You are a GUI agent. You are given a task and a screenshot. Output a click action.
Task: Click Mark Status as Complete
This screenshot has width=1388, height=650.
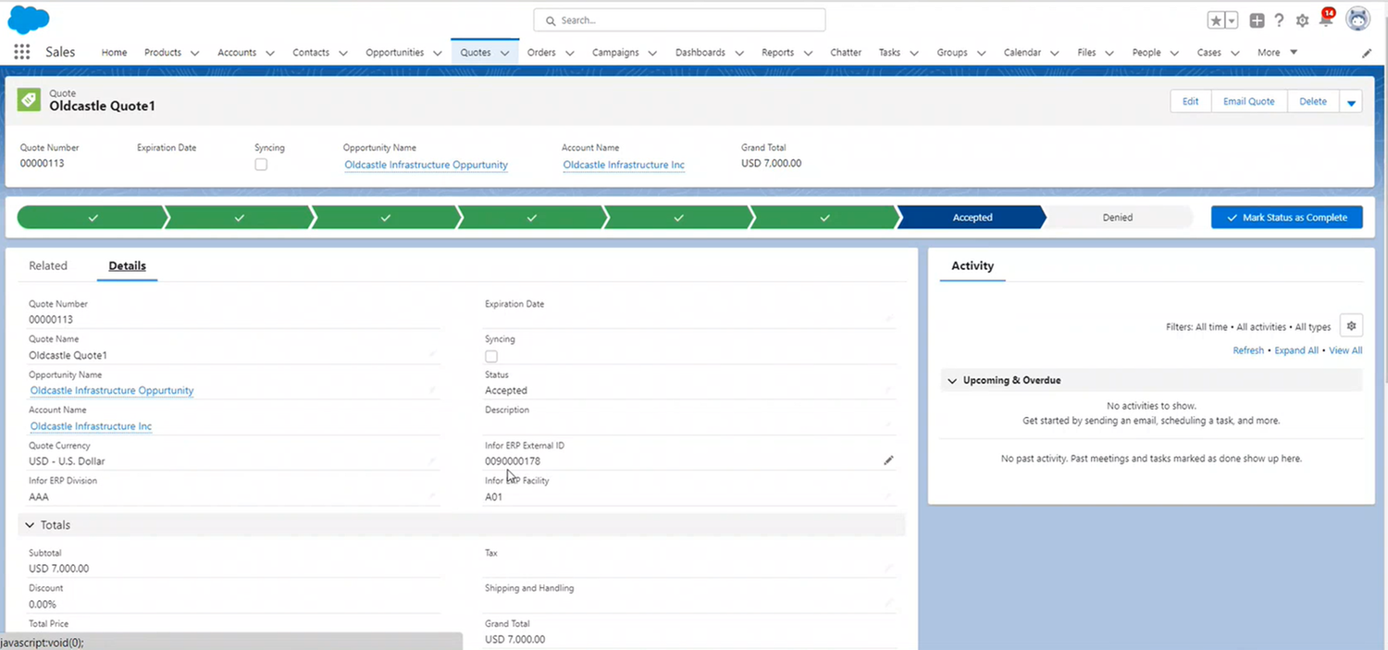(1286, 216)
